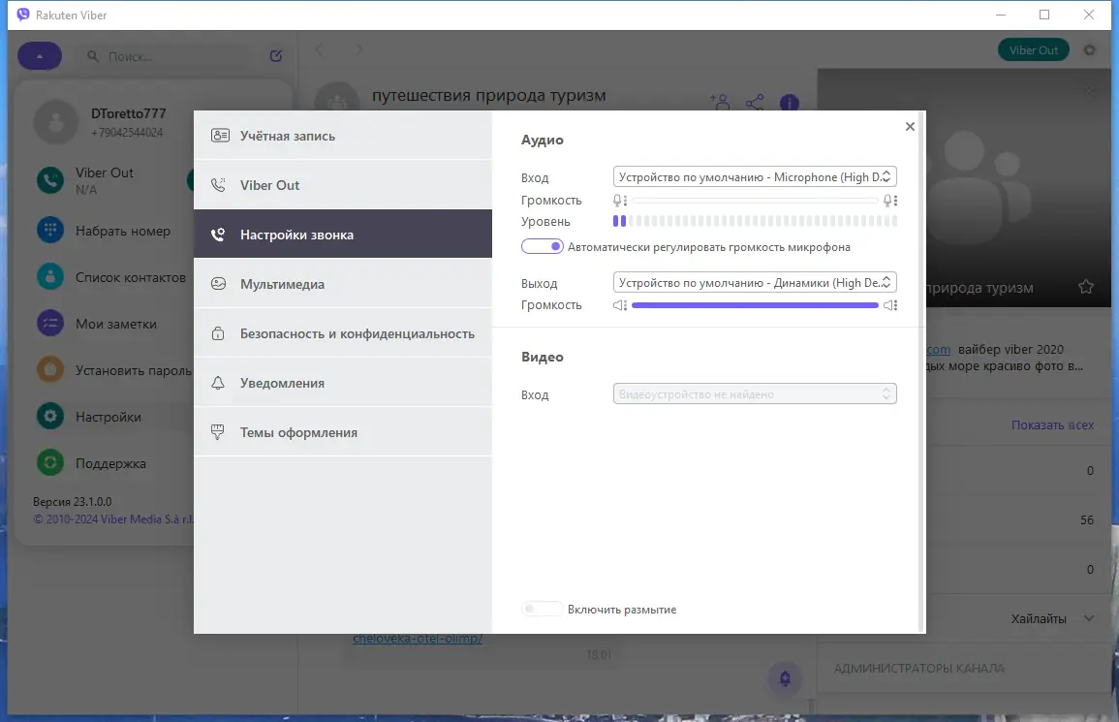1119x722 pixels.
Task: Toggle Включить размытие switch
Action: (x=542, y=610)
